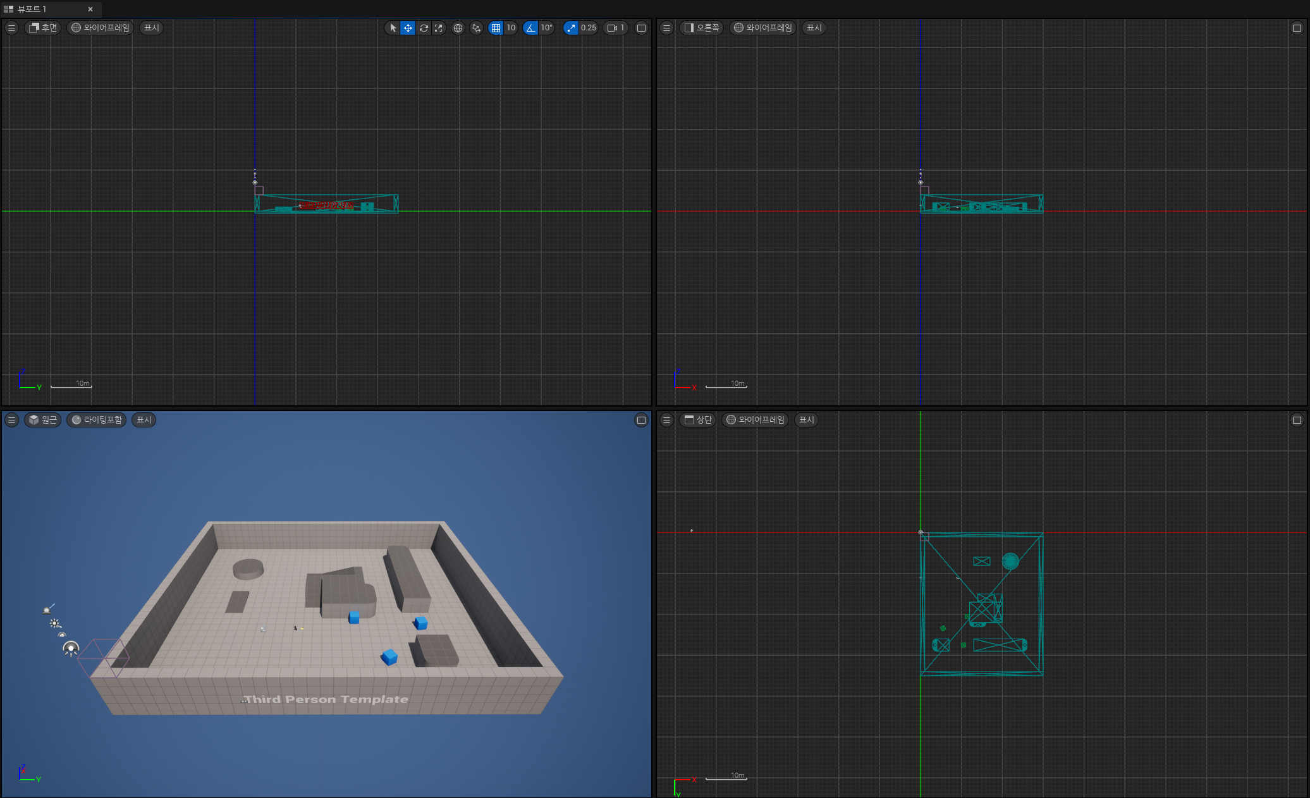1310x798 pixels.
Task: Open hamburger options menu in 오른쪽 viewport
Action: [x=666, y=28]
